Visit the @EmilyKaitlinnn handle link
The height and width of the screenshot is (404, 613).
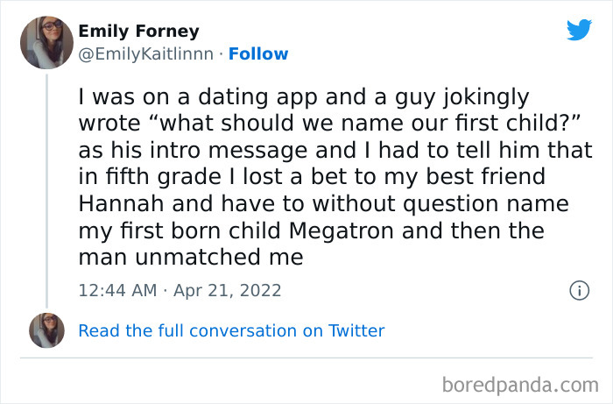pyautogui.click(x=147, y=54)
